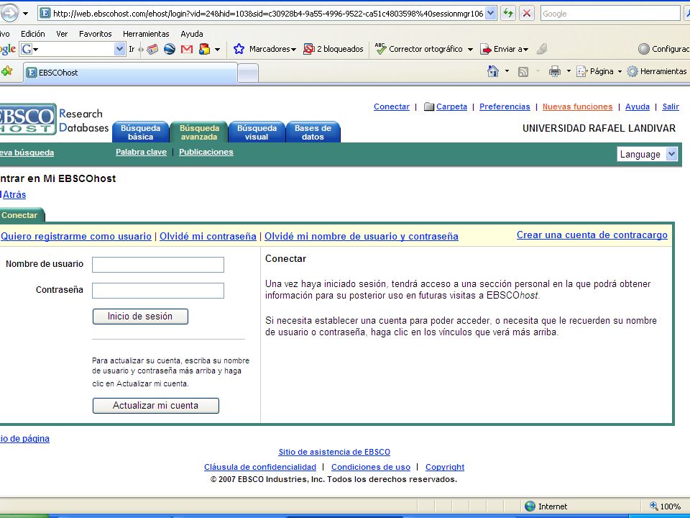Open the print options dropdown arrow
The width and height of the screenshot is (690, 518).
pos(569,71)
